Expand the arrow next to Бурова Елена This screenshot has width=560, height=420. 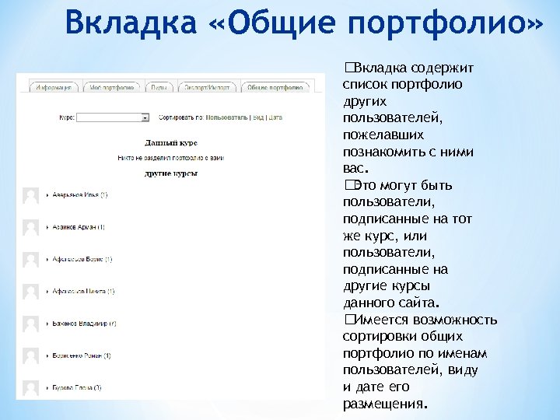[47, 388]
